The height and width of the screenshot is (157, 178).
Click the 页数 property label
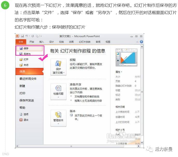118,81
